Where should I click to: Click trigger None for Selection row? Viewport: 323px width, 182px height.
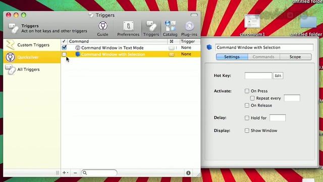186,54
